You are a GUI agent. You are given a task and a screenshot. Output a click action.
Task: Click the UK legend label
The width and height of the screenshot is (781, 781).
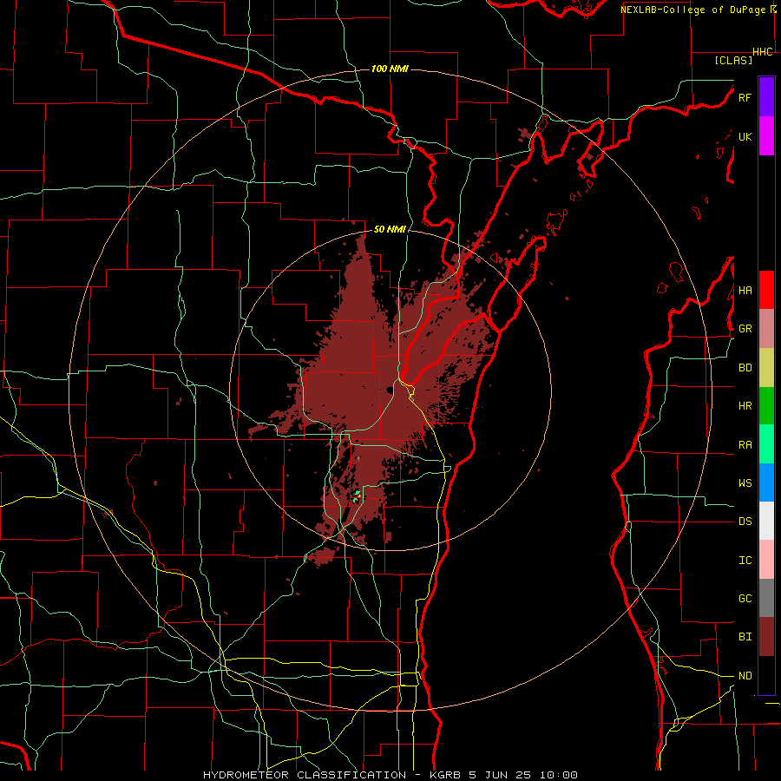click(745, 136)
